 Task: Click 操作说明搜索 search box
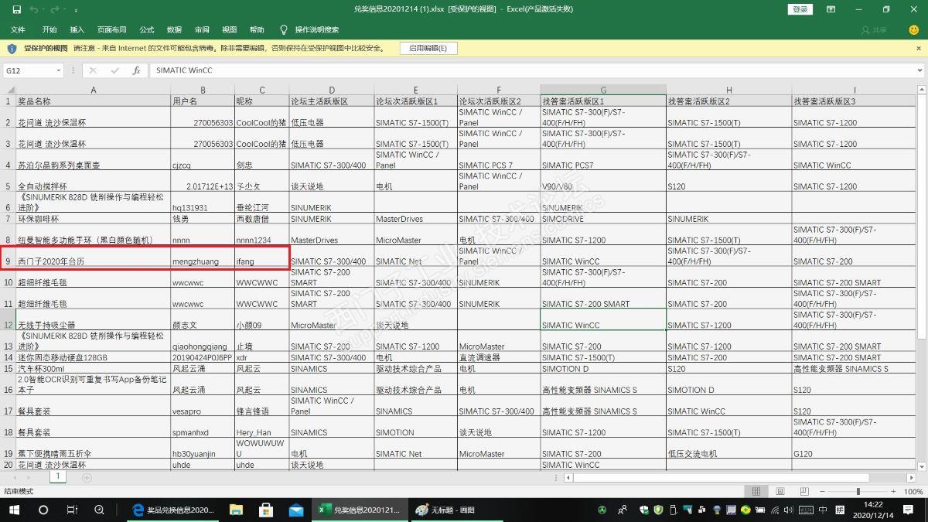(x=317, y=29)
